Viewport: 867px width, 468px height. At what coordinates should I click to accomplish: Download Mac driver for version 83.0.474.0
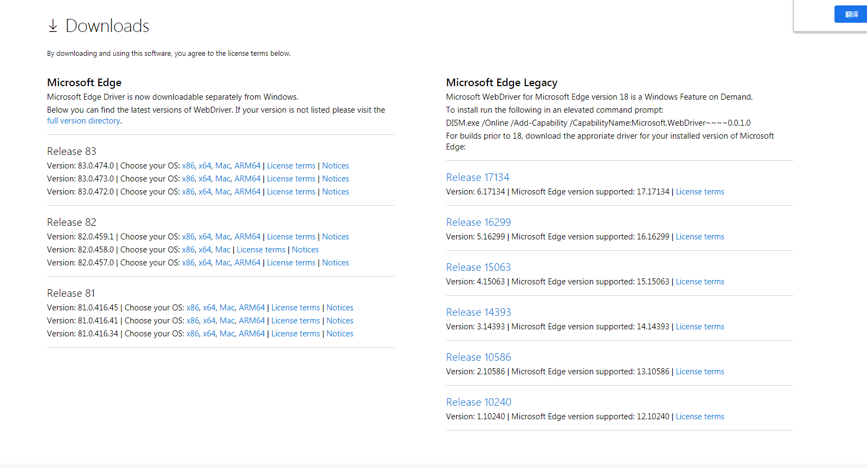click(x=223, y=166)
